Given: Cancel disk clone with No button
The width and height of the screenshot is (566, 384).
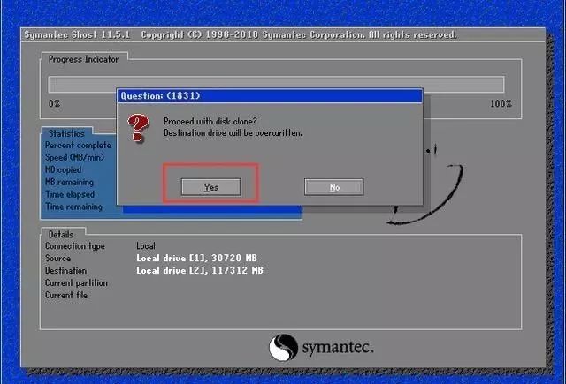Looking at the screenshot, I should tap(334, 187).
